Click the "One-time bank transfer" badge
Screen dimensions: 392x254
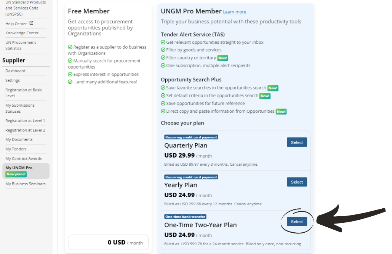click(x=185, y=216)
